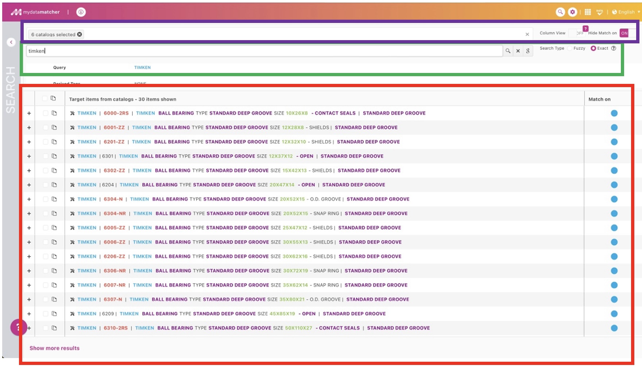Click the Match on dot for 6209
Screen dimensions: 642x369
614,314
